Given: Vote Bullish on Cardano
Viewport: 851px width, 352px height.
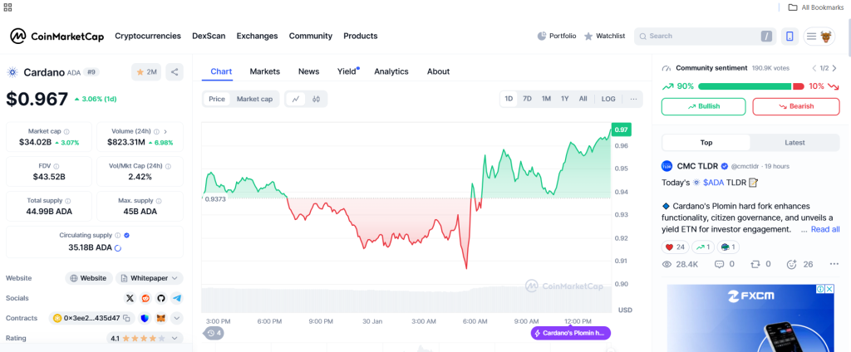Looking at the screenshot, I should pos(703,106).
